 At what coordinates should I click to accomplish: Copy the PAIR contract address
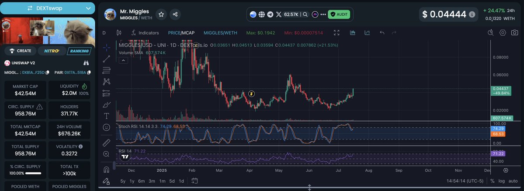pyautogui.click(x=89, y=72)
